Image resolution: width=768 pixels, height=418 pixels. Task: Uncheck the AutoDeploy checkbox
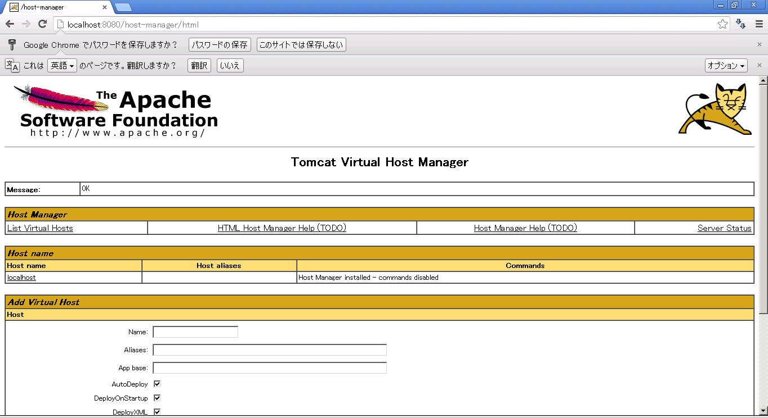click(x=157, y=384)
